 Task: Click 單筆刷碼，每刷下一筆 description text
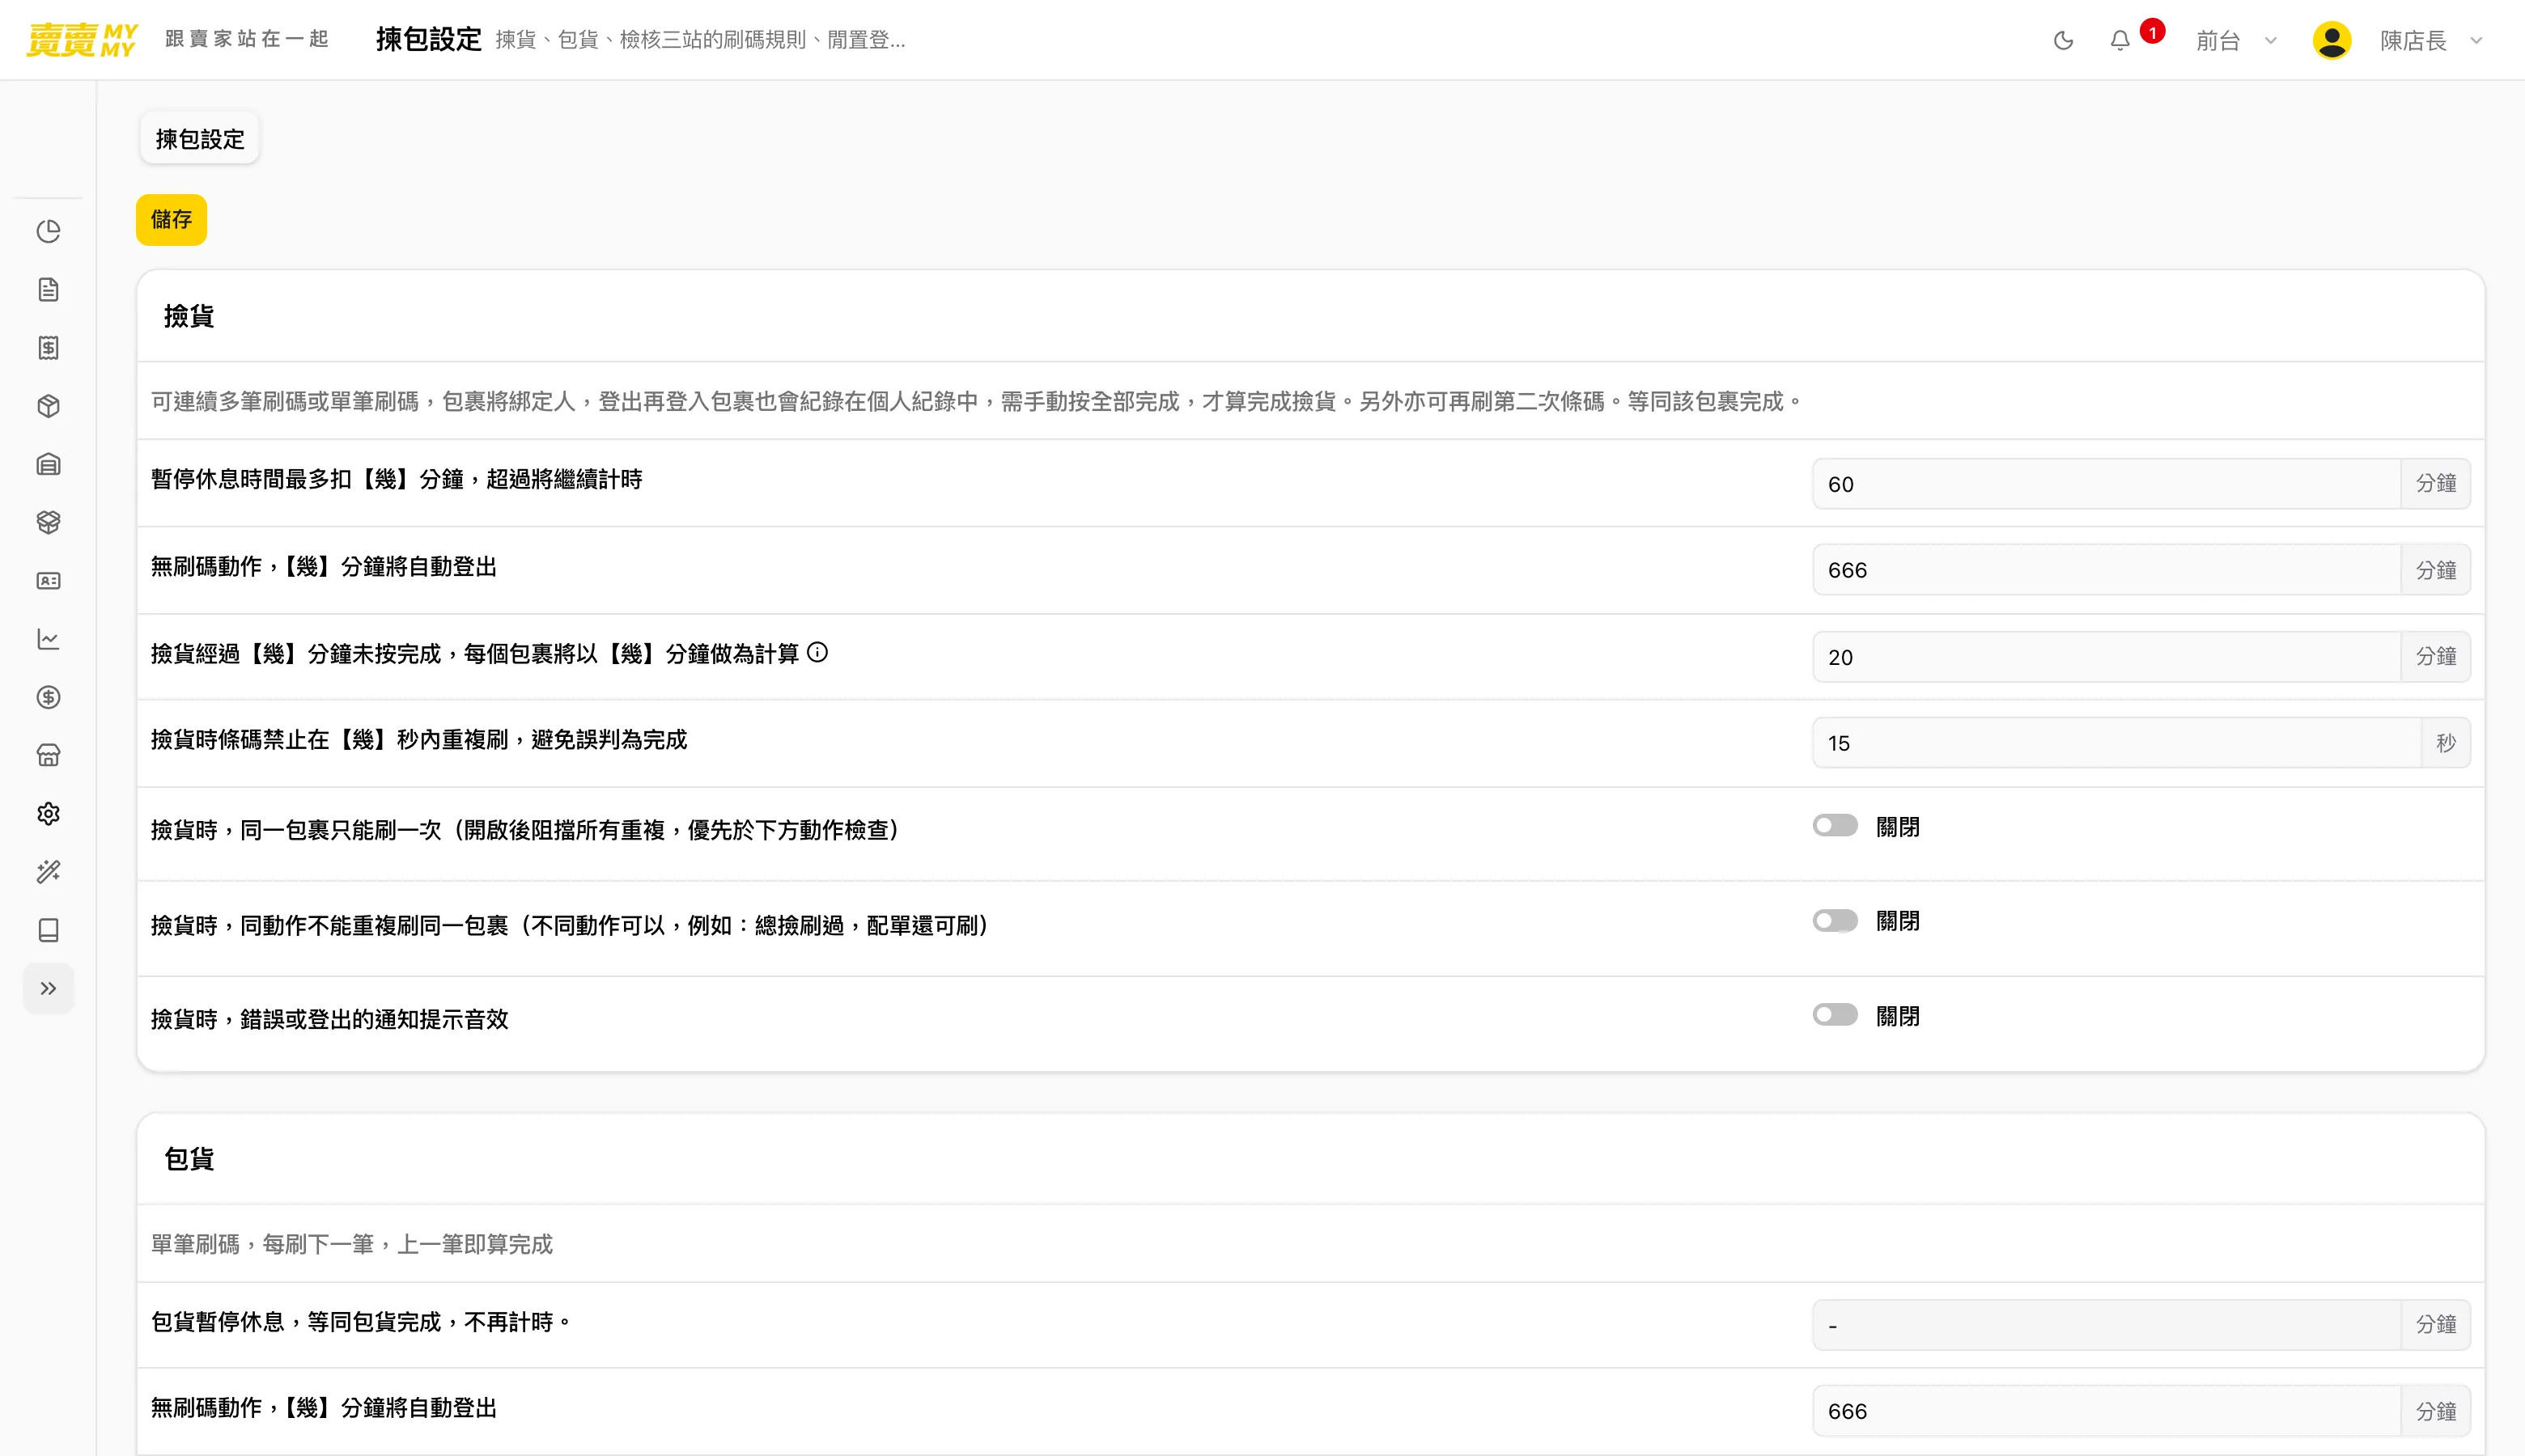tap(351, 1244)
